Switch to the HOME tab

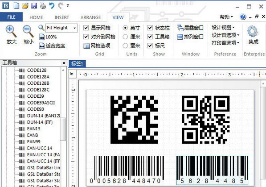pyautogui.click(x=36, y=17)
